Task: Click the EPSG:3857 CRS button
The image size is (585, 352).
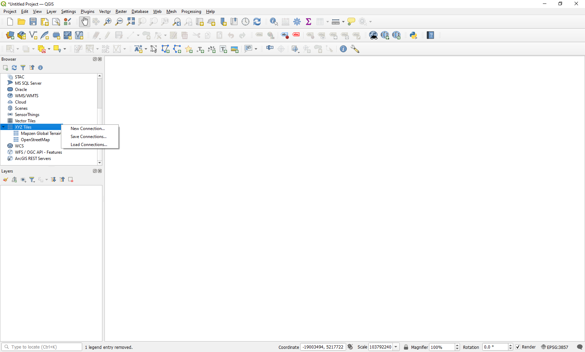Action: pyautogui.click(x=555, y=347)
